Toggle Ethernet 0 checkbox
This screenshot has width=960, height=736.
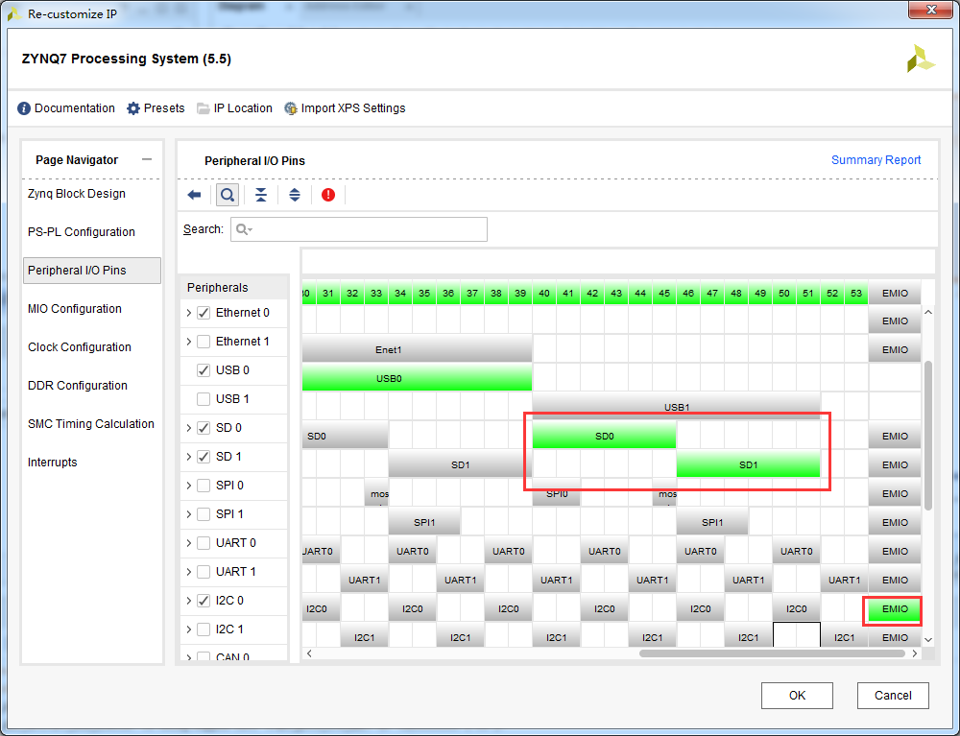pyautogui.click(x=204, y=313)
